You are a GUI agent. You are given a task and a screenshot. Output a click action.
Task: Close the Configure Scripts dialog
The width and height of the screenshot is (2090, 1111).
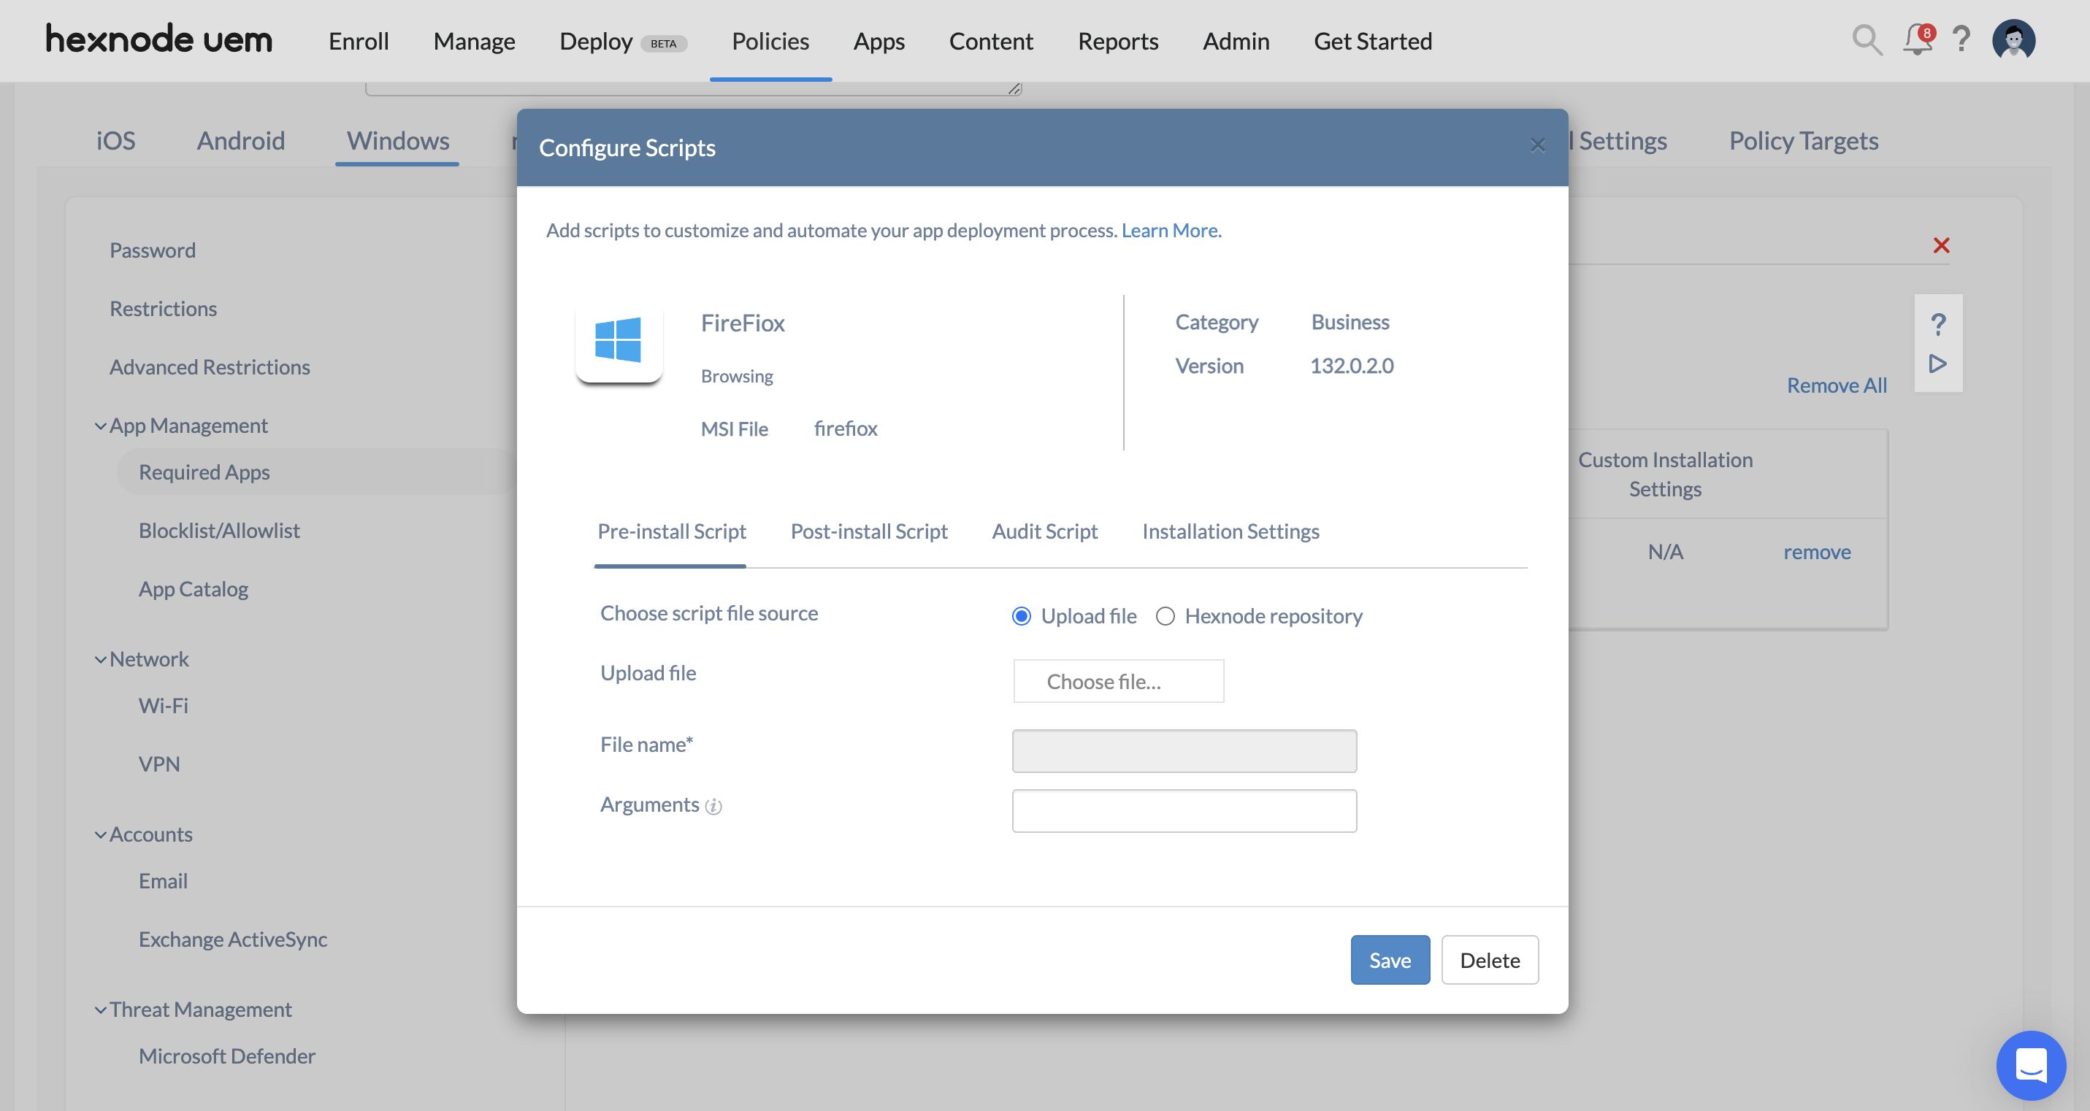(1536, 145)
